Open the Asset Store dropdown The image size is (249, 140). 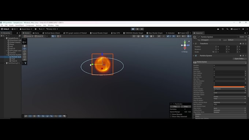(26, 29)
